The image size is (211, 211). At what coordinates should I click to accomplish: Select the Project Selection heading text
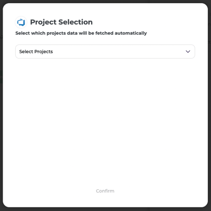coord(61,22)
